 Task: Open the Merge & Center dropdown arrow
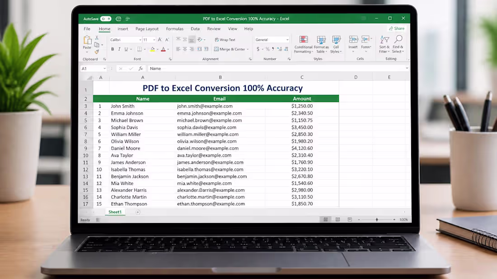(248, 49)
